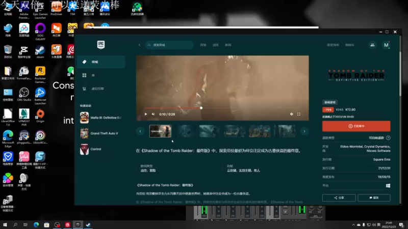Go back using the store back arrow
408x229 pixels.
(139, 45)
